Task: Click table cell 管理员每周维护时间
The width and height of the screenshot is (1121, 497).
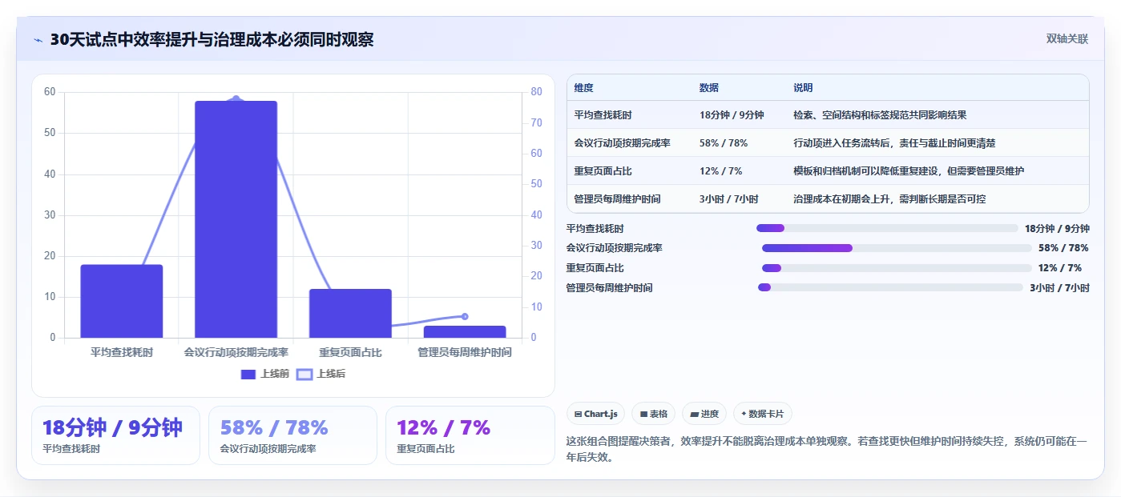Action: click(x=618, y=198)
